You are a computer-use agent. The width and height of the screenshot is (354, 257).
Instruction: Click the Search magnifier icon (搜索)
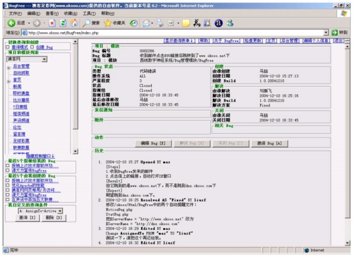click(86, 23)
